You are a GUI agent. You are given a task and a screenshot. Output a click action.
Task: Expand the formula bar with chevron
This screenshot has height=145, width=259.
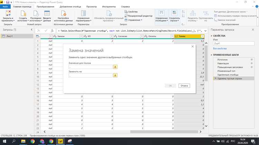tap(205, 31)
